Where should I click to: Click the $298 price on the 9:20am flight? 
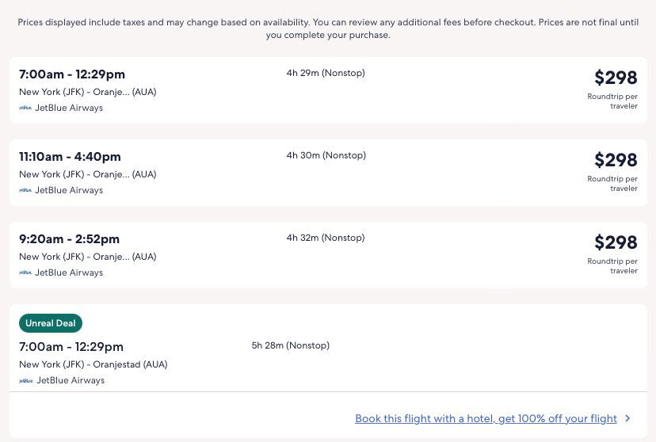click(x=616, y=242)
